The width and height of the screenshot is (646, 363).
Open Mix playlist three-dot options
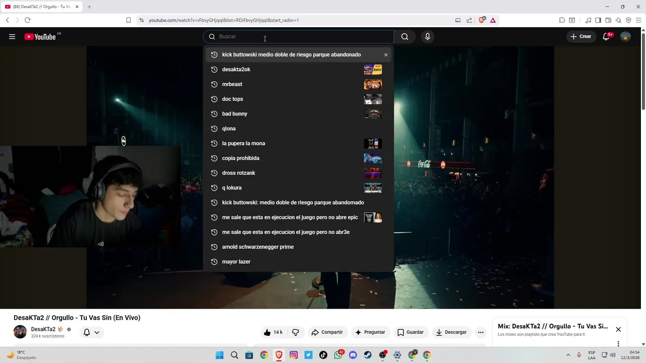tap(618, 344)
